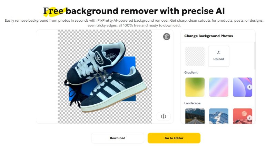Image resolution: width=276 pixels, height=146 pixels.
Task: Select the Gradient section label
Action: [x=191, y=72]
